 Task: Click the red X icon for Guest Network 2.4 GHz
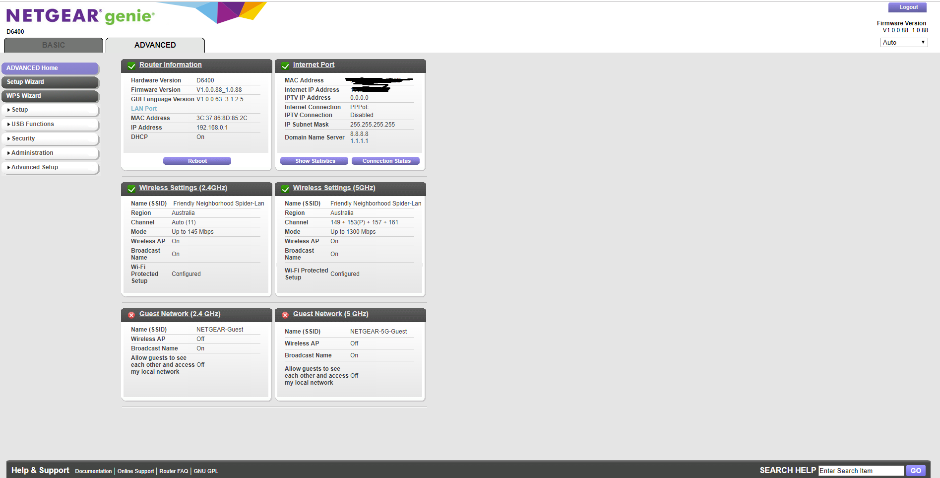131,315
